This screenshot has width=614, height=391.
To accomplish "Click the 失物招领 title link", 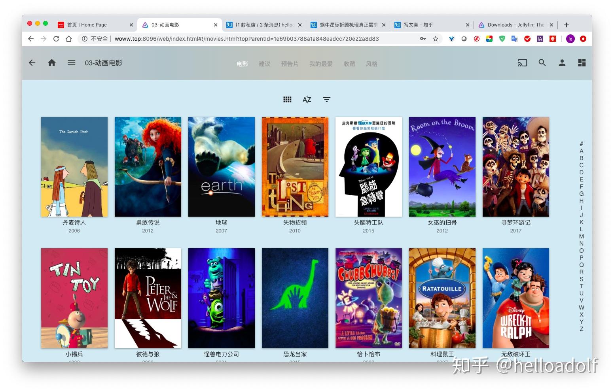I will pos(295,223).
